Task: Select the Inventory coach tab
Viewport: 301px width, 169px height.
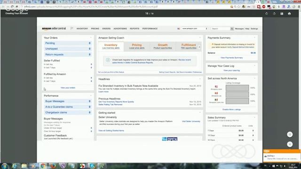Action: click(x=111, y=46)
